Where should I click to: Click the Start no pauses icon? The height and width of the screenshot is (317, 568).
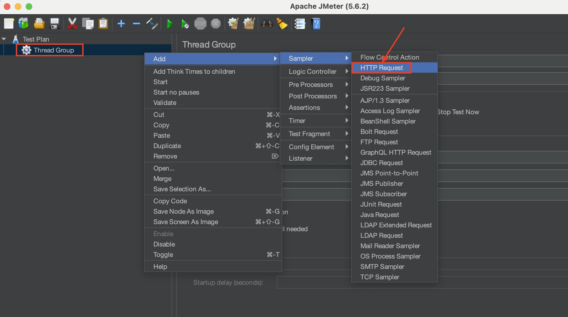(x=185, y=24)
